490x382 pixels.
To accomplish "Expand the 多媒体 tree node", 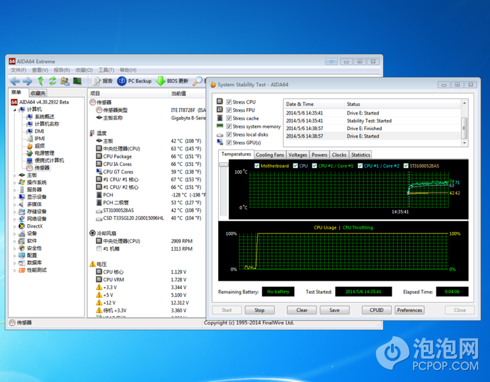I will (x=14, y=204).
